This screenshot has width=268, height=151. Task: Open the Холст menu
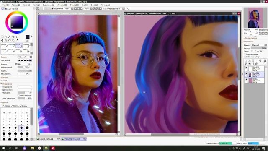[26, 5]
